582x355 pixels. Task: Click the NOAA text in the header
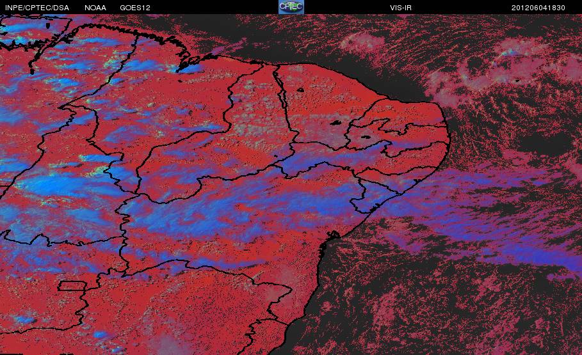click(95, 8)
